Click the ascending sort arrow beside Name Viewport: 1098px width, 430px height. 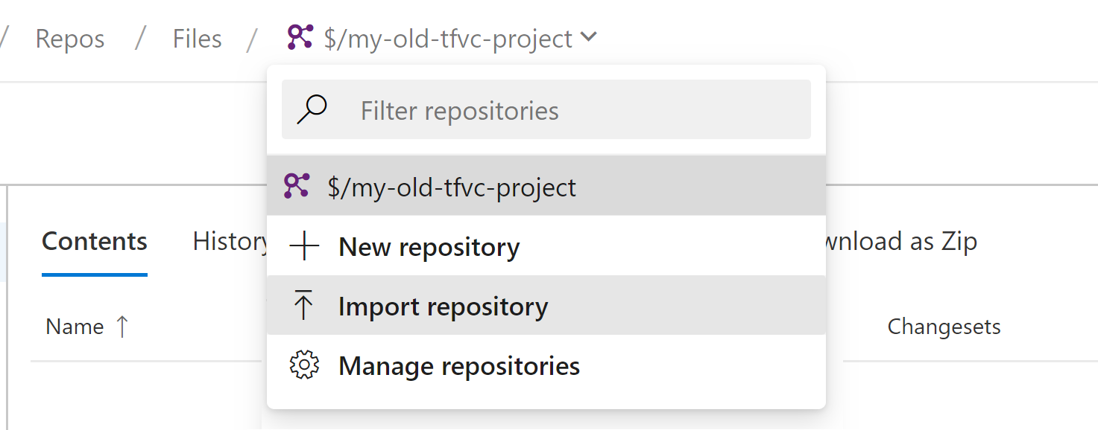coord(122,327)
